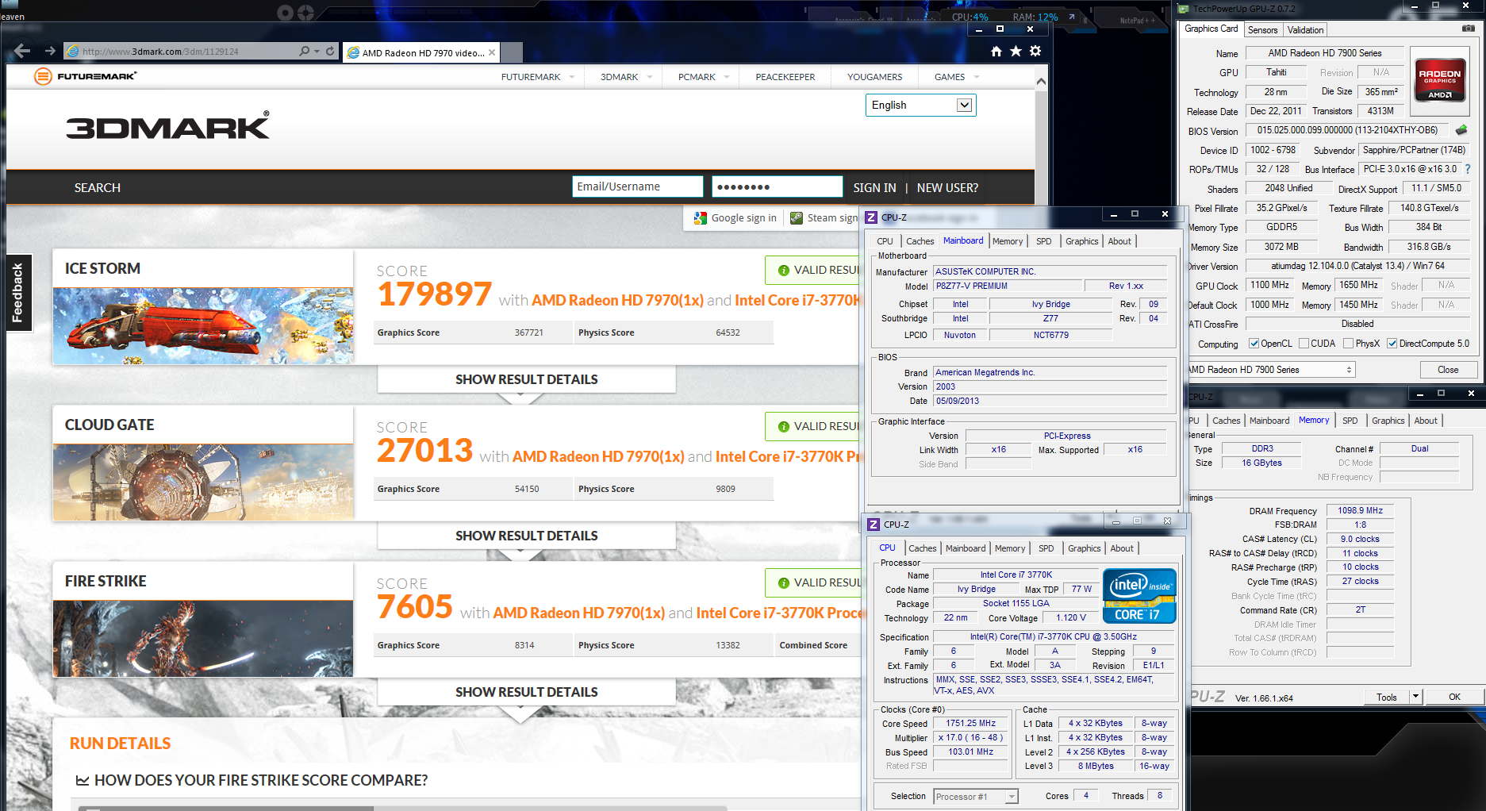Open the English language dropdown

click(920, 105)
